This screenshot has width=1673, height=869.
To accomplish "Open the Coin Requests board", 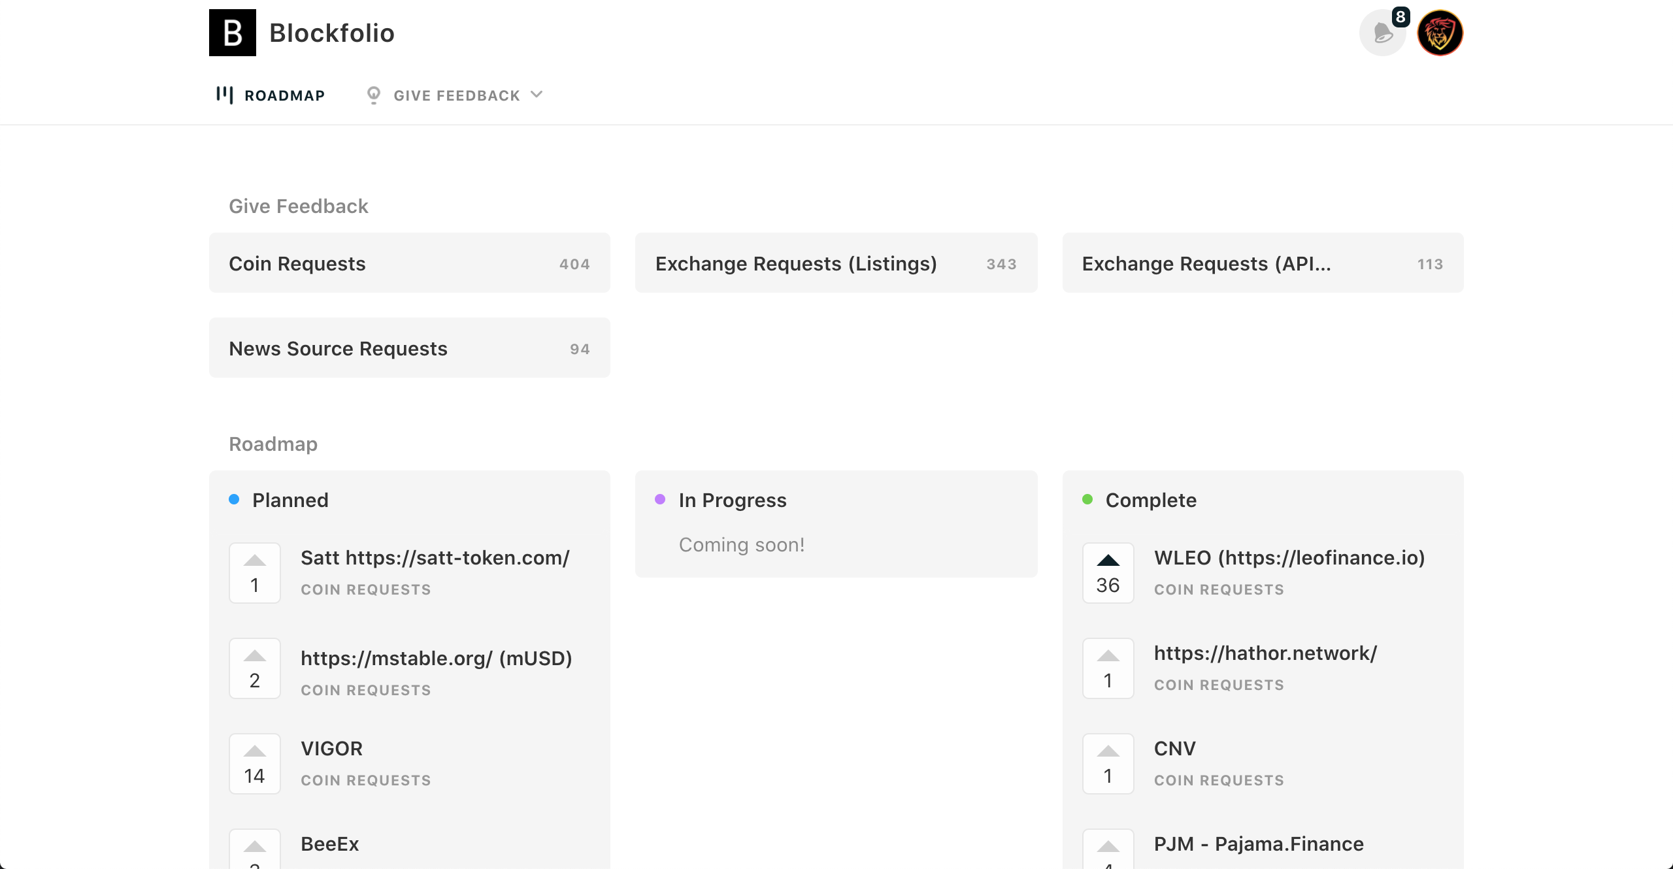I will pyautogui.click(x=410, y=263).
